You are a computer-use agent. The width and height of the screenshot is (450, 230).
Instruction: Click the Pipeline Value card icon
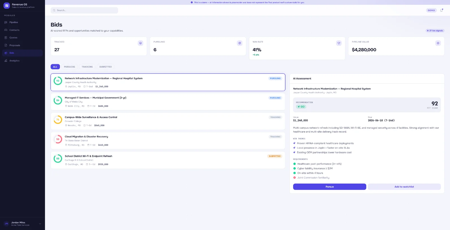tap(438, 43)
